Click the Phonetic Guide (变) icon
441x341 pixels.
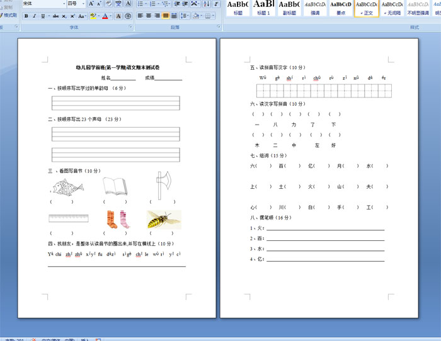(x=118, y=4)
